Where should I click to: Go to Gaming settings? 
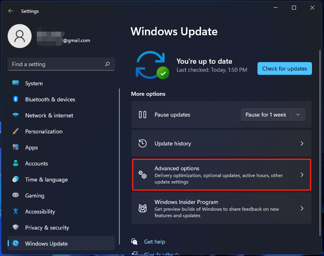tap(61, 196)
